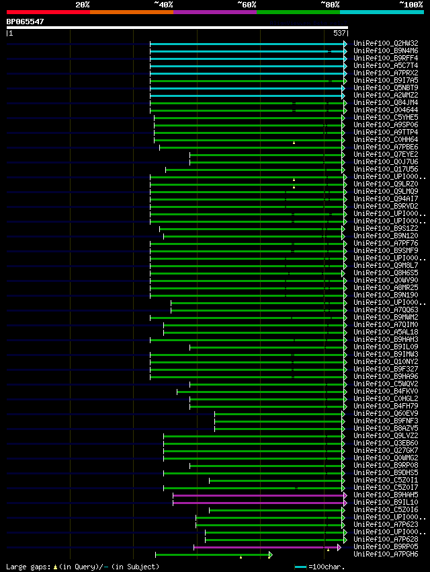The height and width of the screenshot is (572, 430).
Task: Select the UniRef100_B9RP05 label
Action: [x=386, y=546]
